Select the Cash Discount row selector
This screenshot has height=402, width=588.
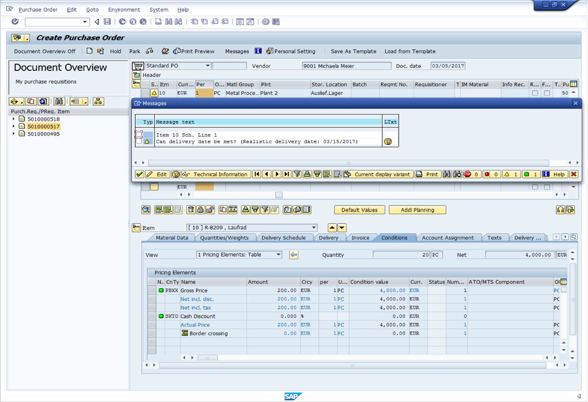point(152,316)
